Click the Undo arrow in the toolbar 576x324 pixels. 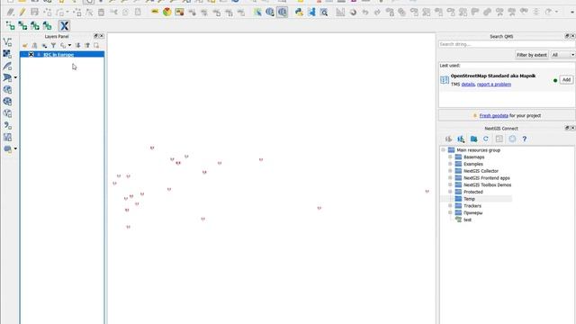pyautogui.click(x=364, y=13)
